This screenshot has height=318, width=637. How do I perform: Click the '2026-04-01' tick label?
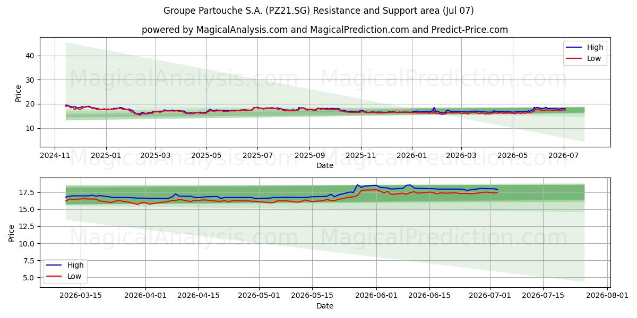145,296
